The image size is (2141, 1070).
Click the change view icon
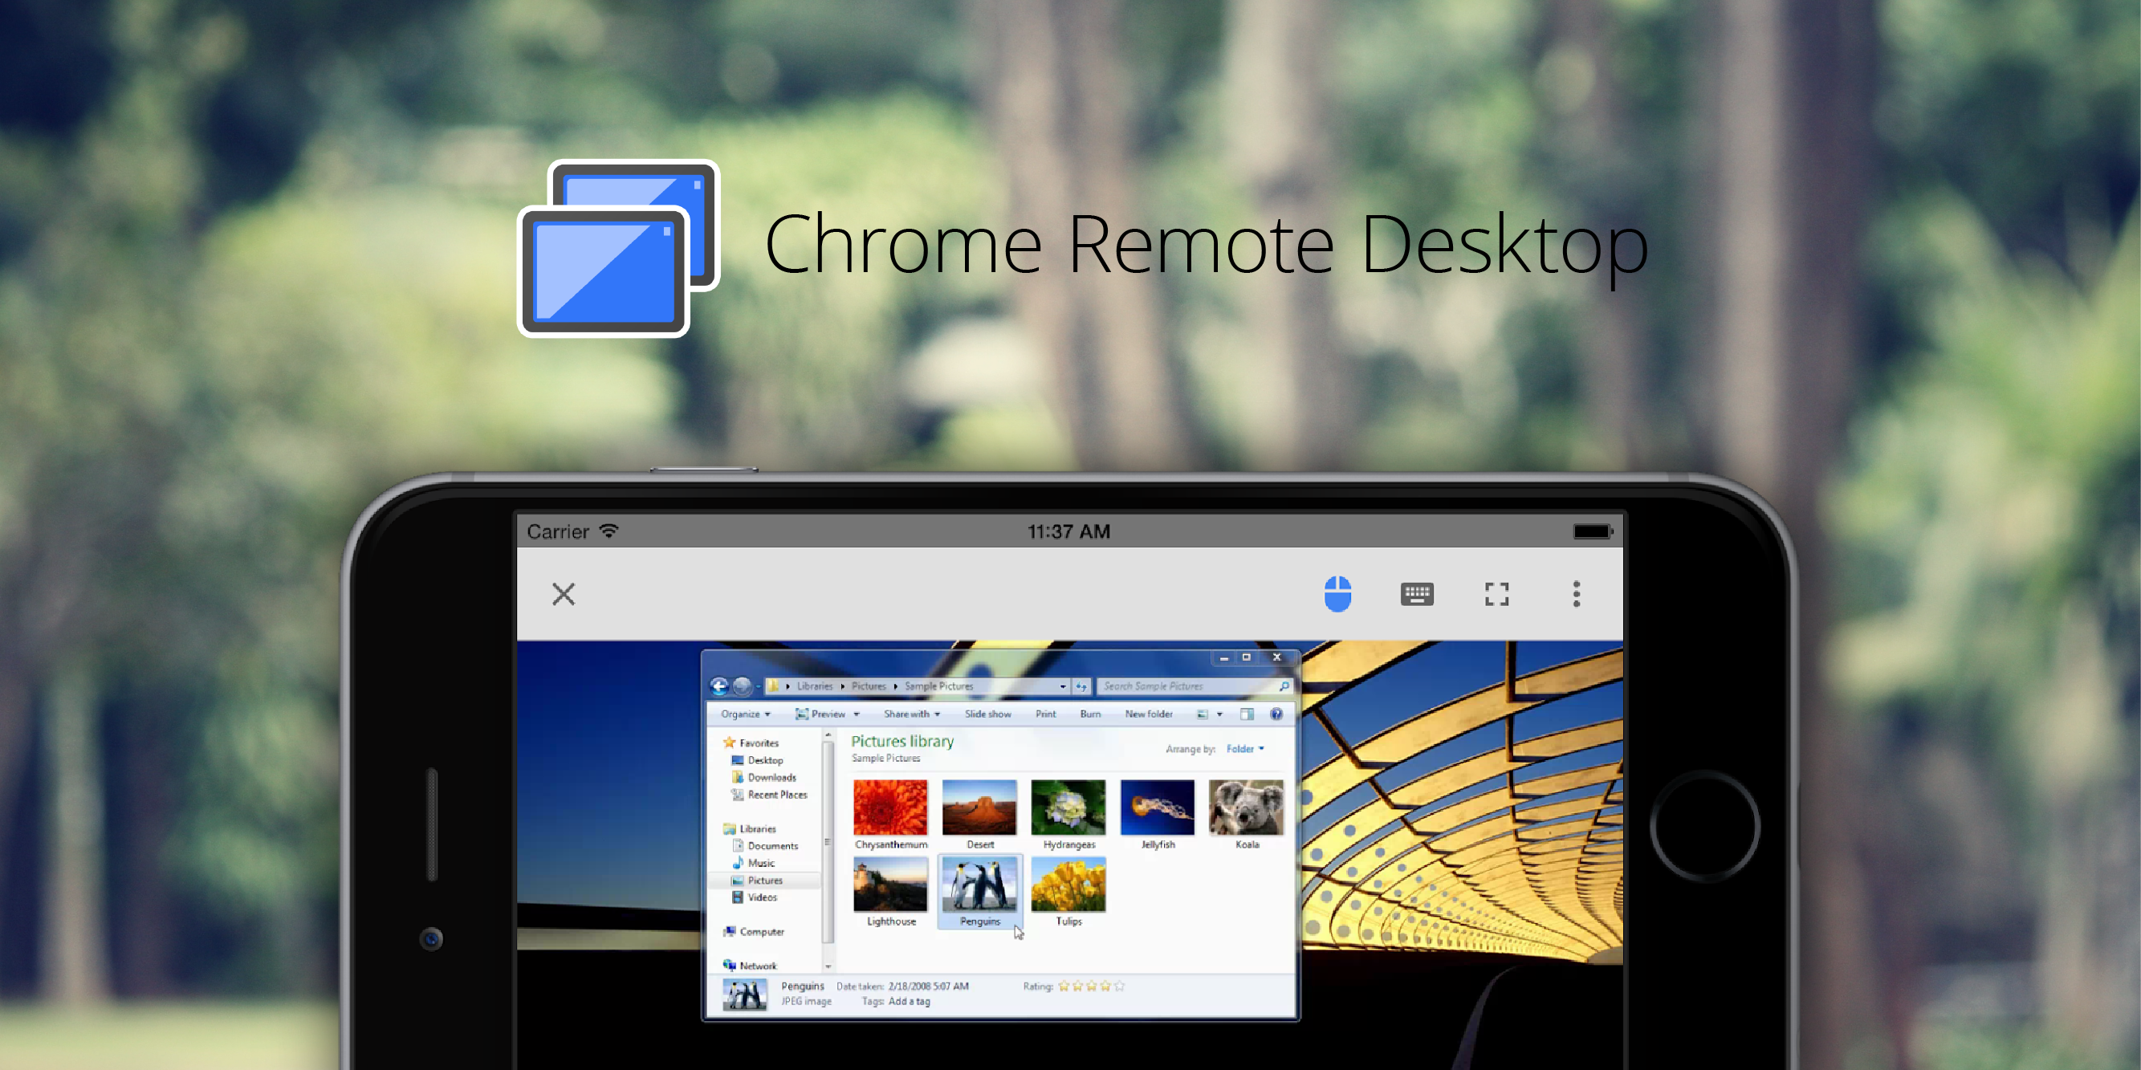click(x=1203, y=714)
